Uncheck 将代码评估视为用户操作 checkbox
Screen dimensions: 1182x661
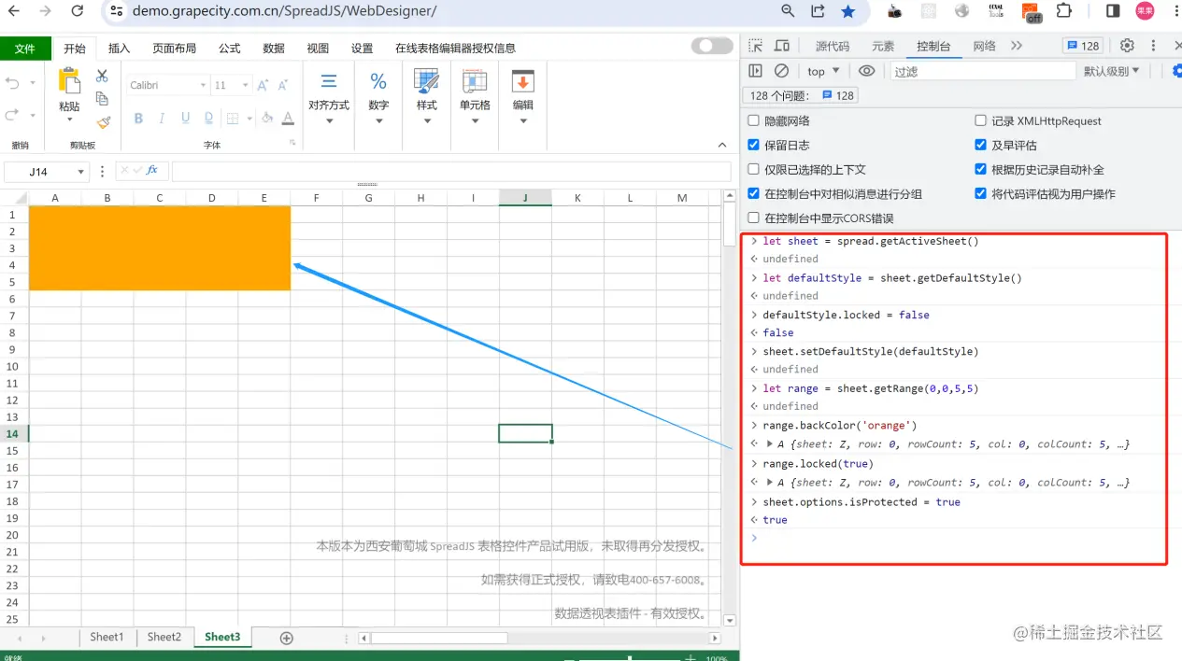click(x=981, y=193)
